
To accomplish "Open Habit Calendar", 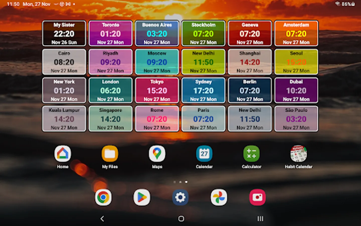I will pyautogui.click(x=298, y=154).
